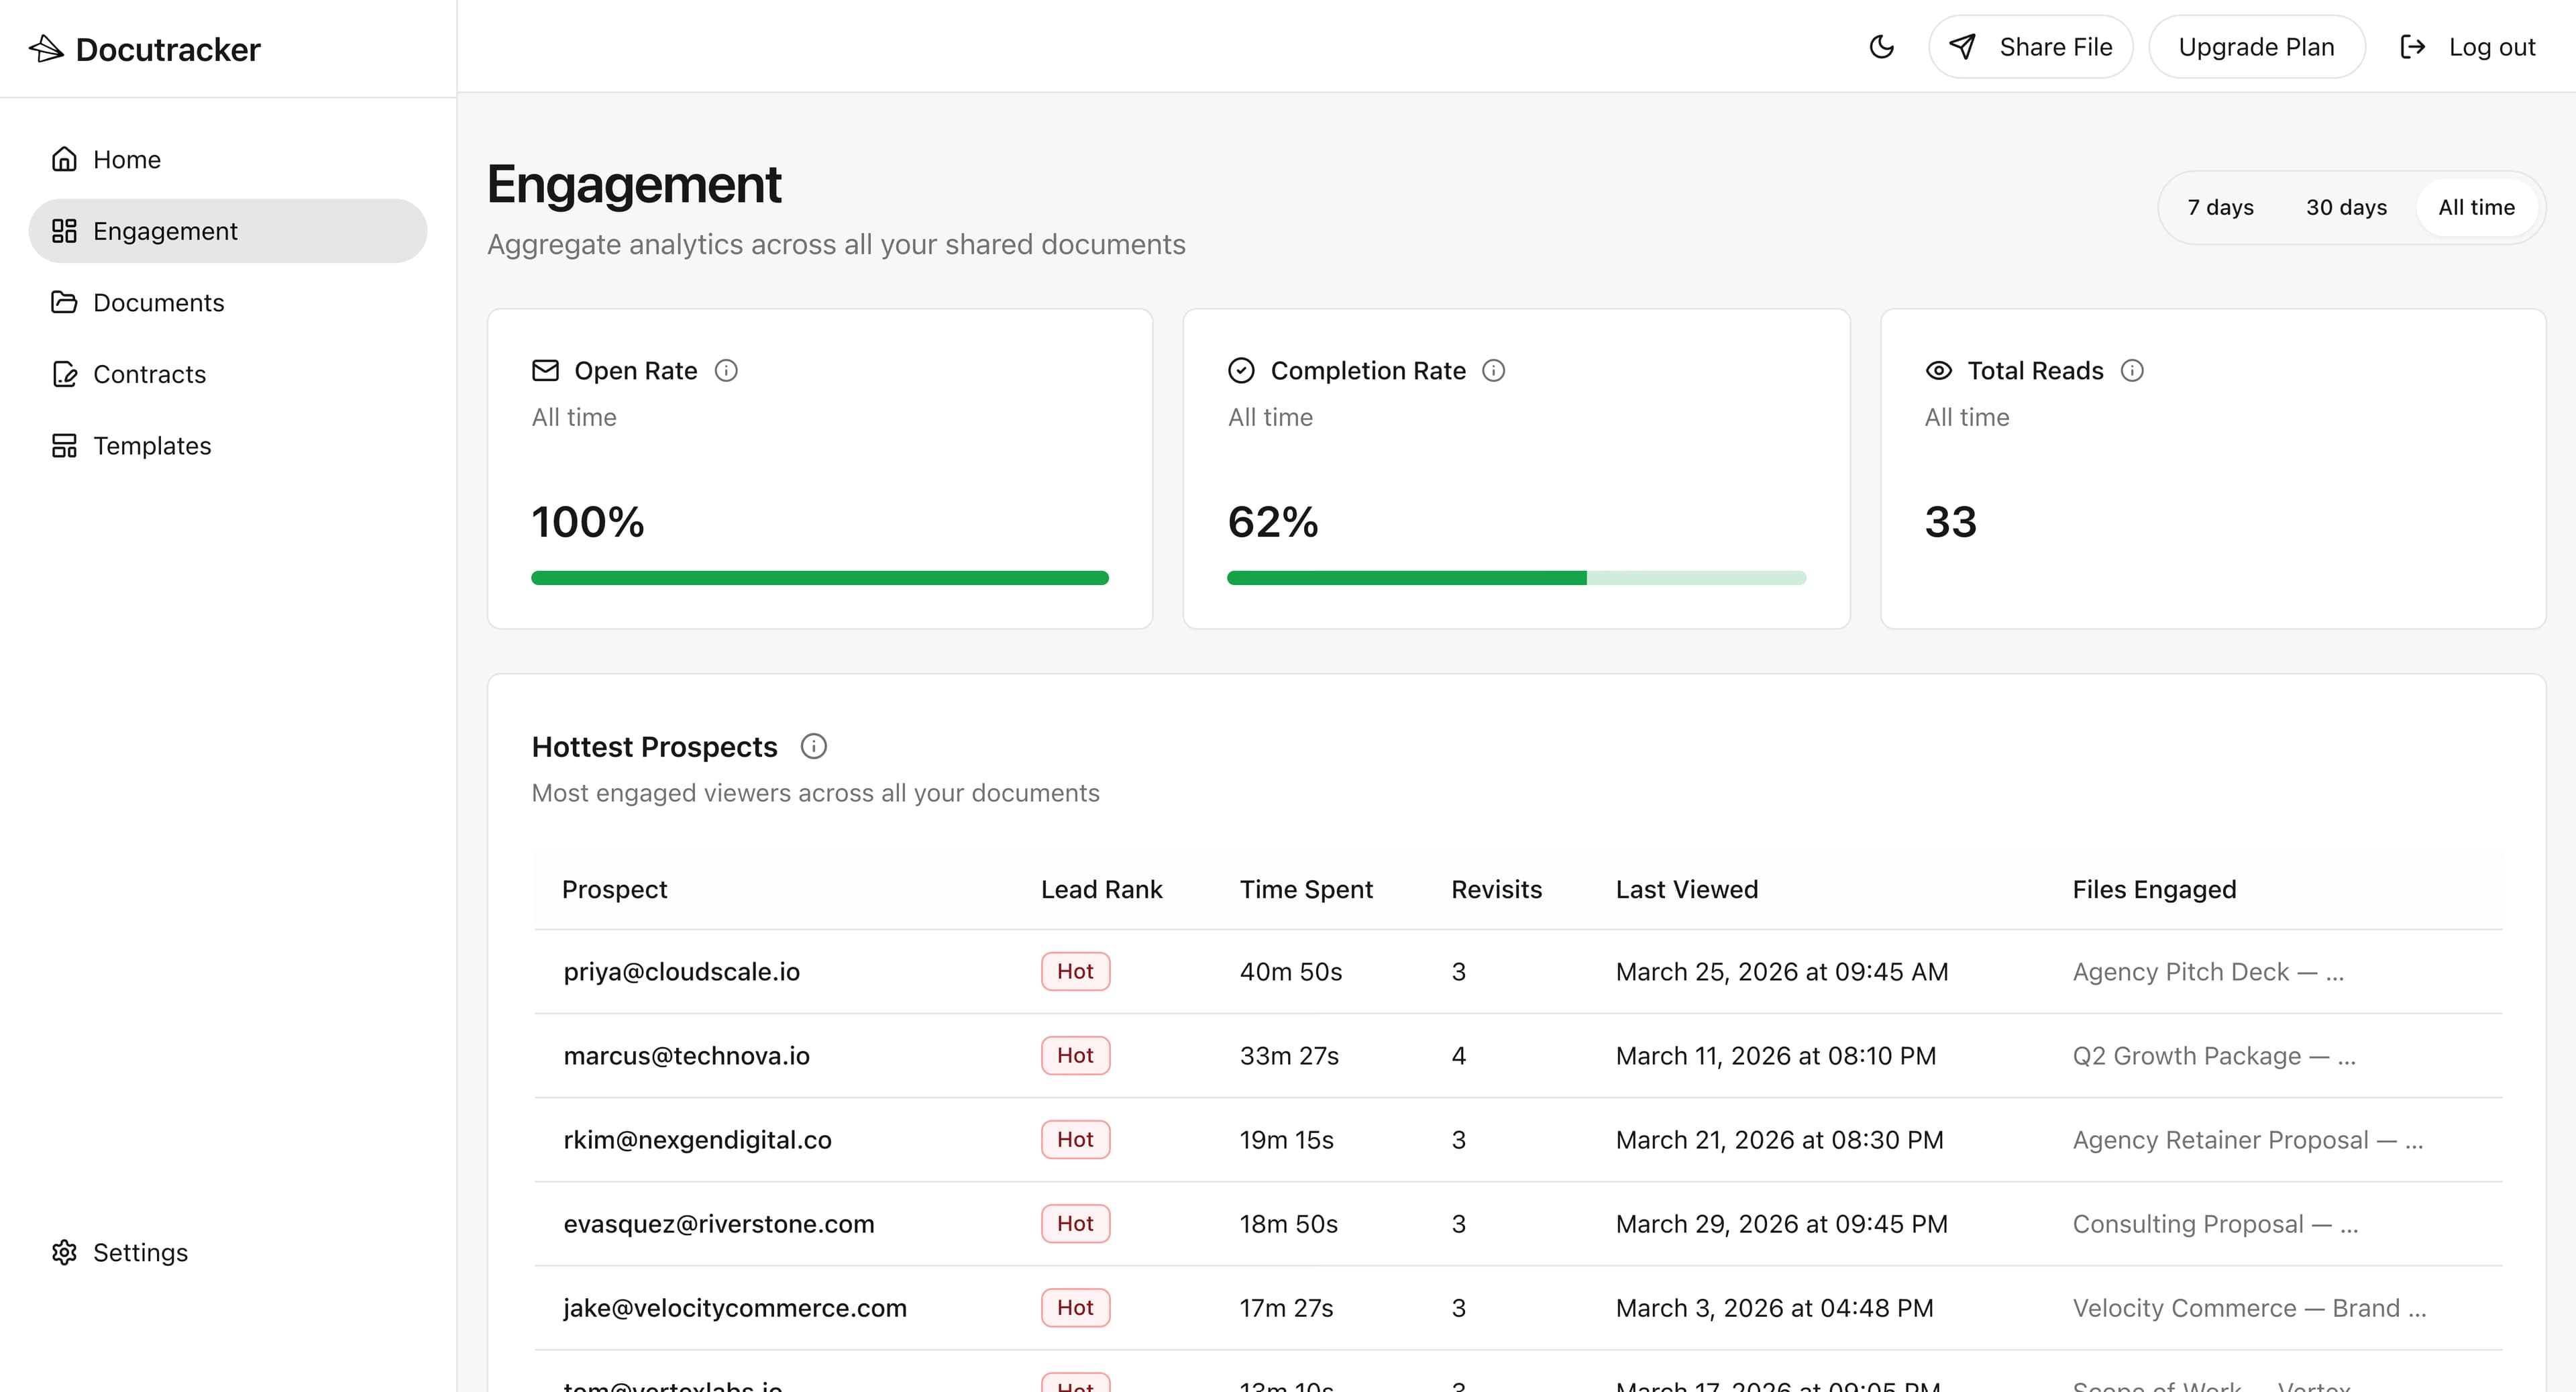
Task: Click the Docutracker paper plane logo
Action: [46, 48]
